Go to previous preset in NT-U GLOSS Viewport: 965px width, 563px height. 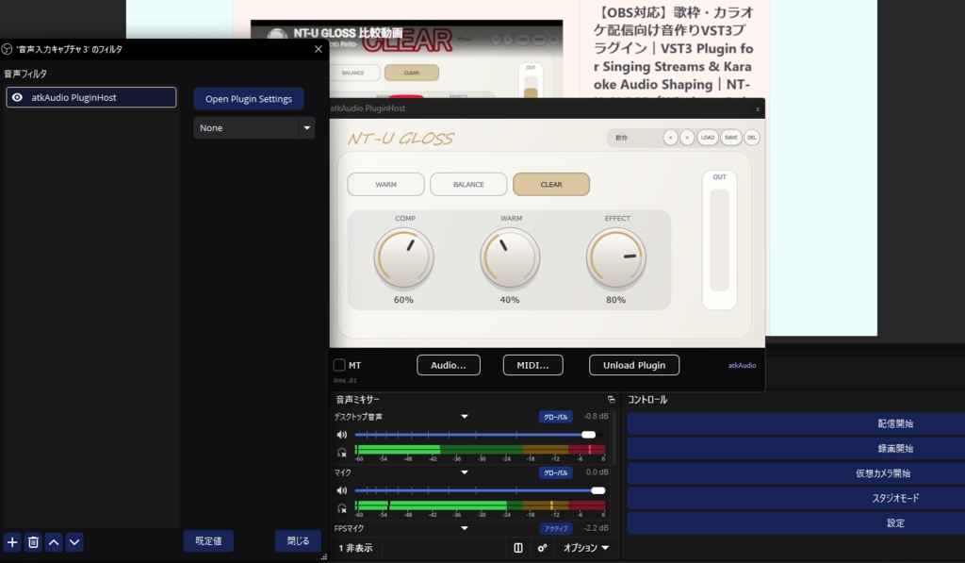(670, 138)
